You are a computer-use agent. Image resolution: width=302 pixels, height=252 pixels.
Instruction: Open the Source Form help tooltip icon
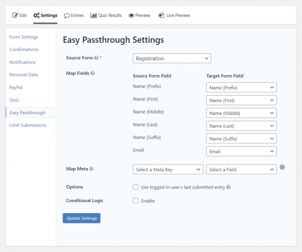click(96, 58)
